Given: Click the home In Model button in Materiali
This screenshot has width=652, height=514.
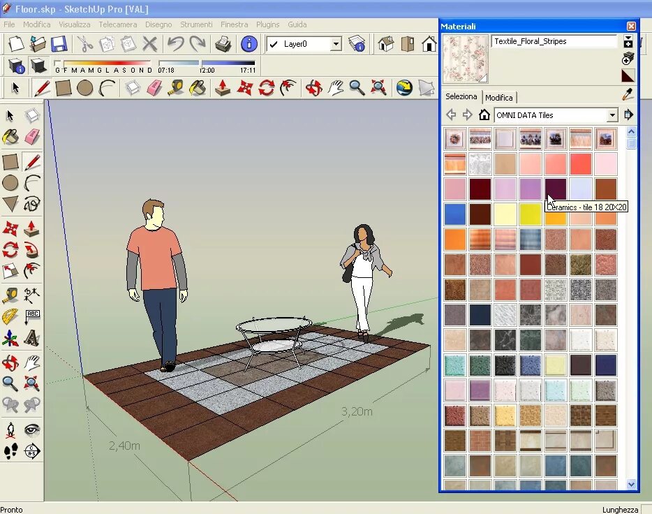Looking at the screenshot, I should point(484,115).
